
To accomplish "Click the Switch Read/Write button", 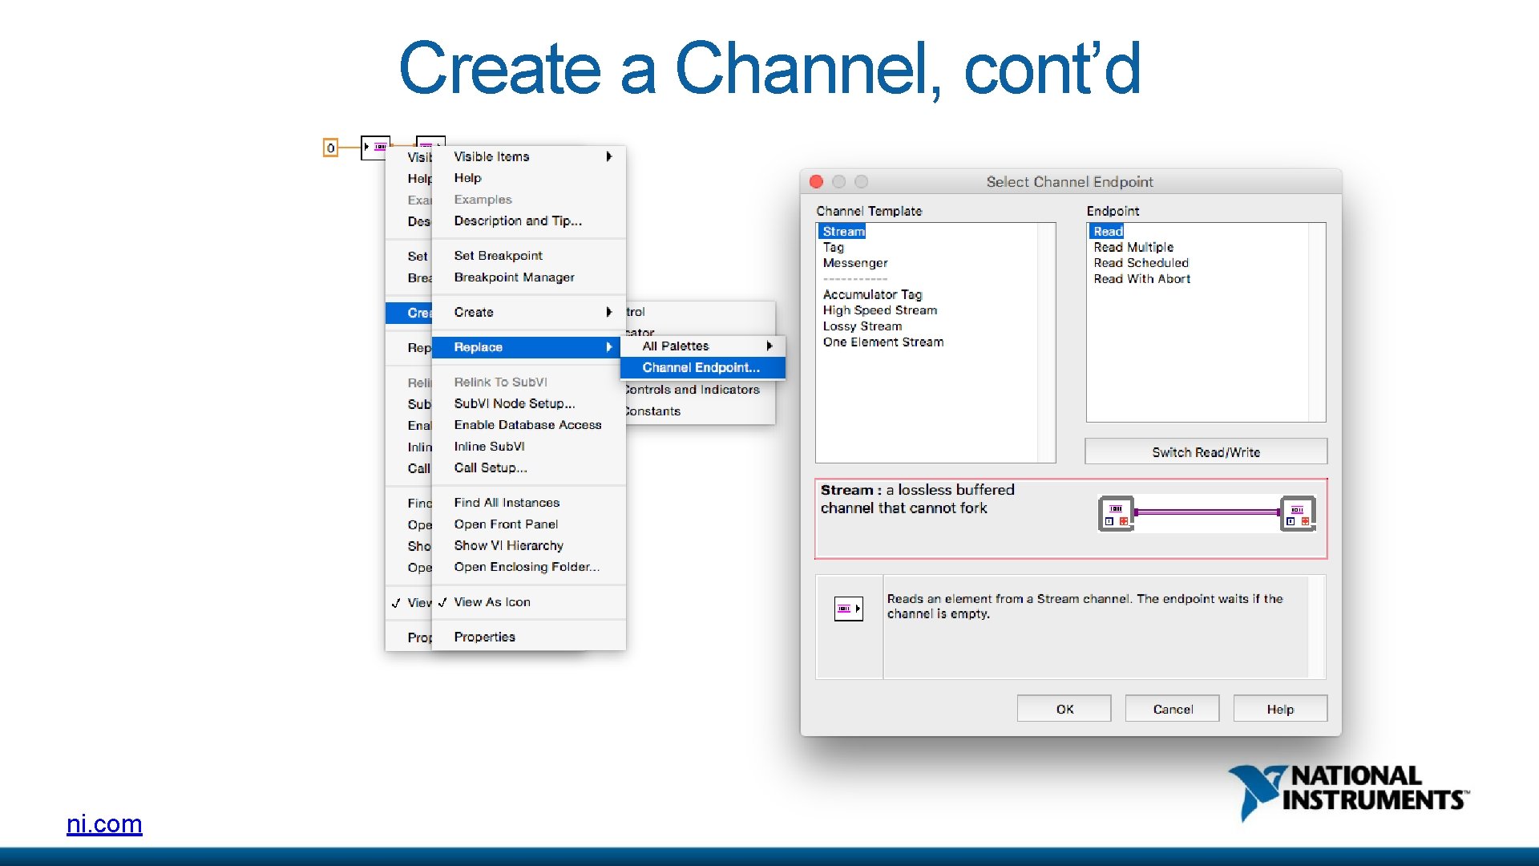I will pos(1205,451).
